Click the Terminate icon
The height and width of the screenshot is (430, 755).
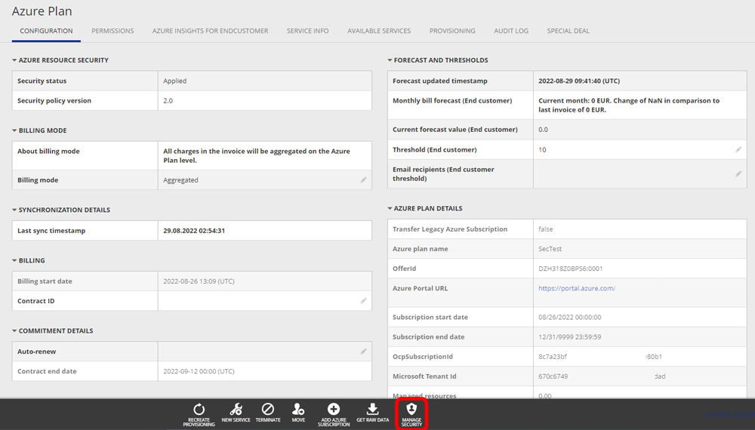coord(268,410)
